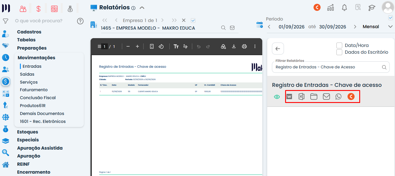Enable the Dados do Escritório checkbox
The width and height of the screenshot is (395, 176).
pyautogui.click(x=339, y=52)
